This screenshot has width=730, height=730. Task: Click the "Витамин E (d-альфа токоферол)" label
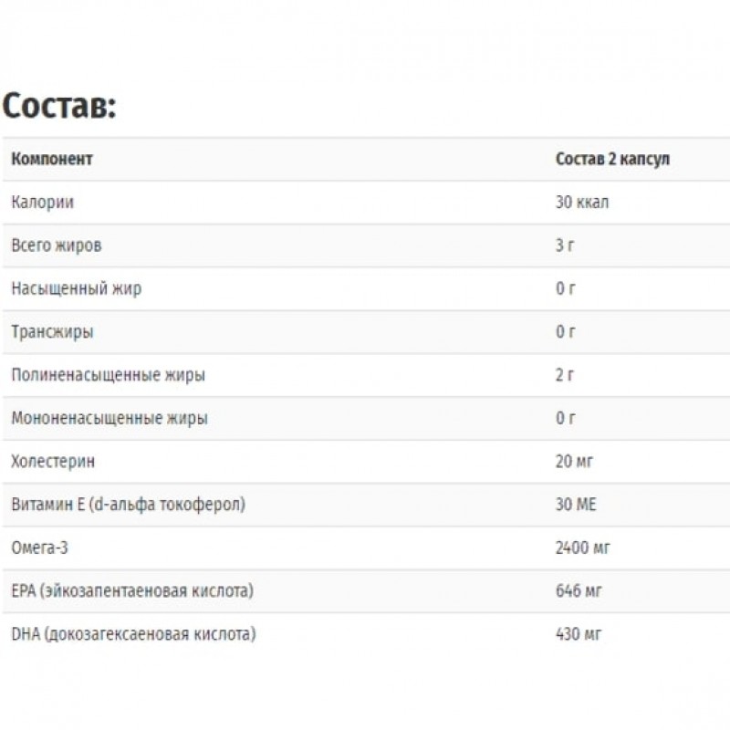(129, 505)
